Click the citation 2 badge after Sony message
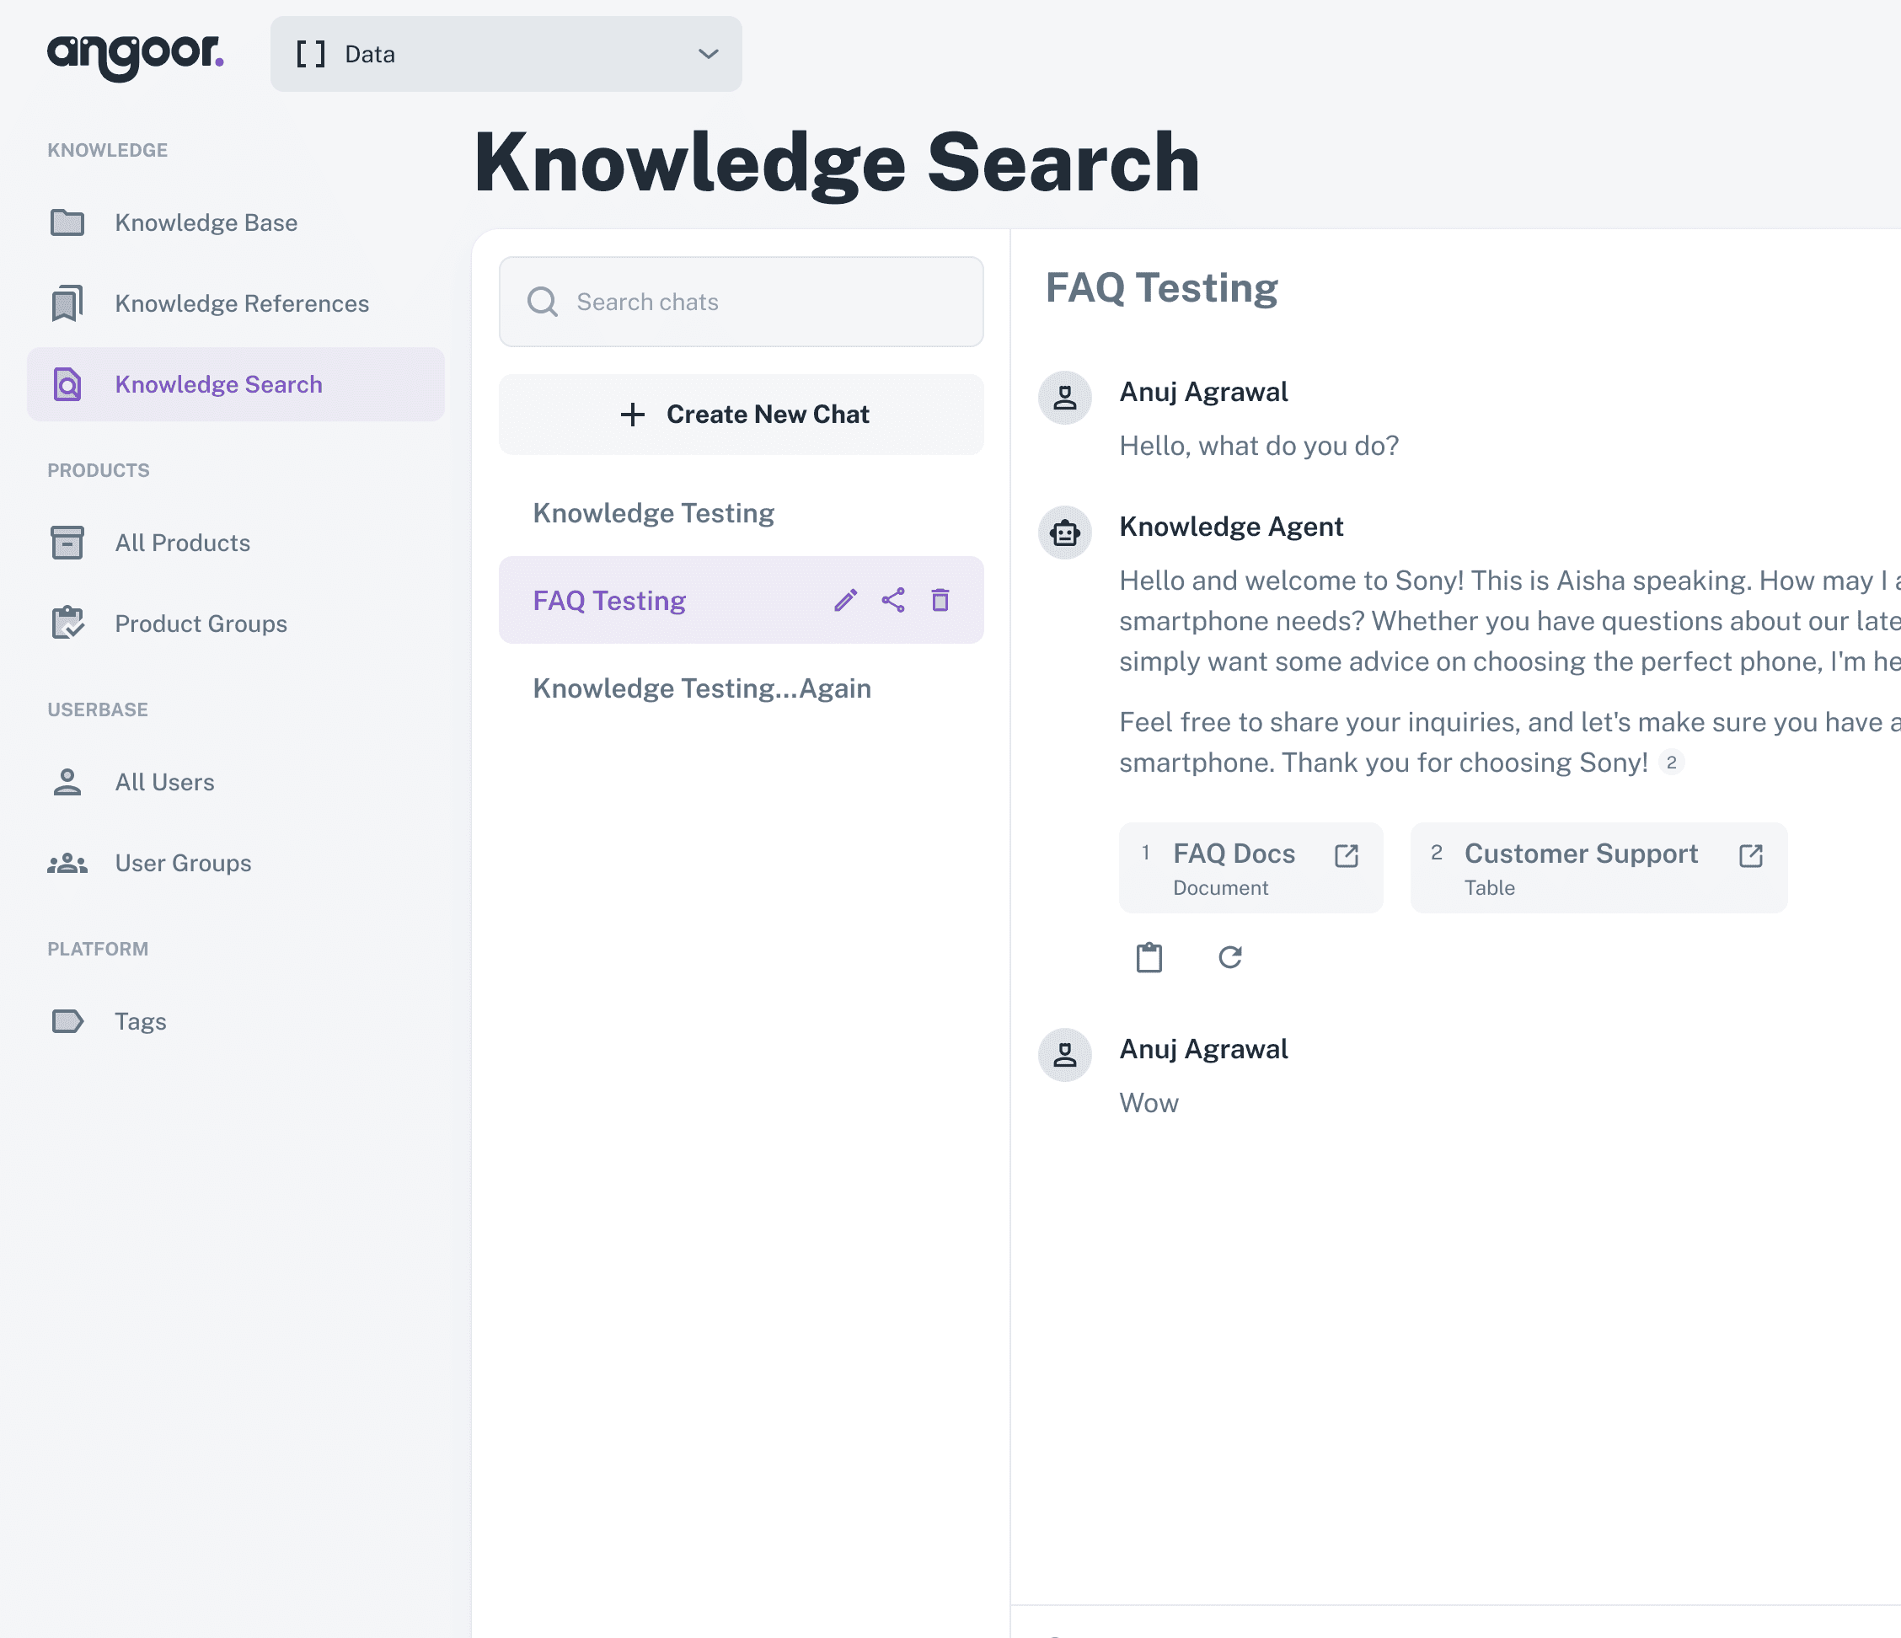 tap(1673, 763)
